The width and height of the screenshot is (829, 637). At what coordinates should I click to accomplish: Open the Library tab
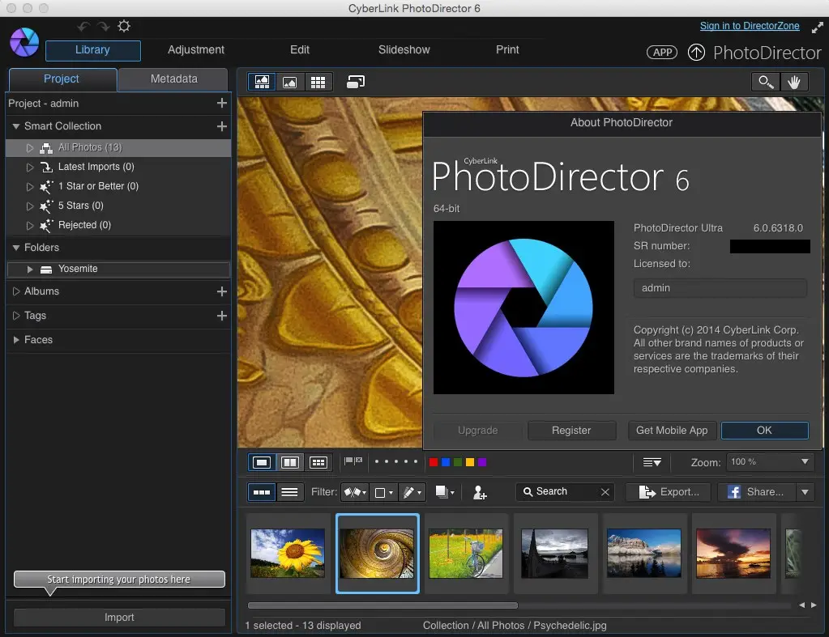pyautogui.click(x=92, y=50)
